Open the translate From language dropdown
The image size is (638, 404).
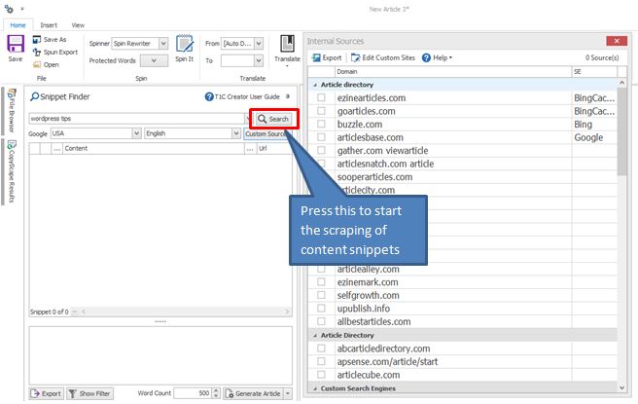(259, 43)
